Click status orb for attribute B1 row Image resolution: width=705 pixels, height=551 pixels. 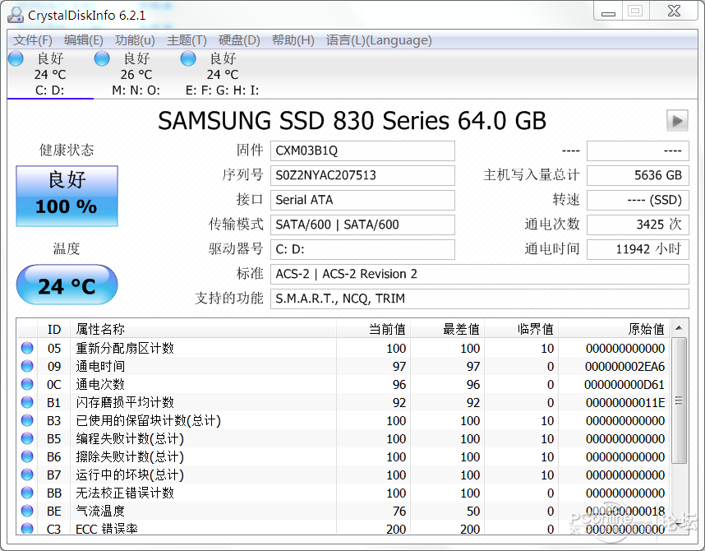pyautogui.click(x=27, y=402)
